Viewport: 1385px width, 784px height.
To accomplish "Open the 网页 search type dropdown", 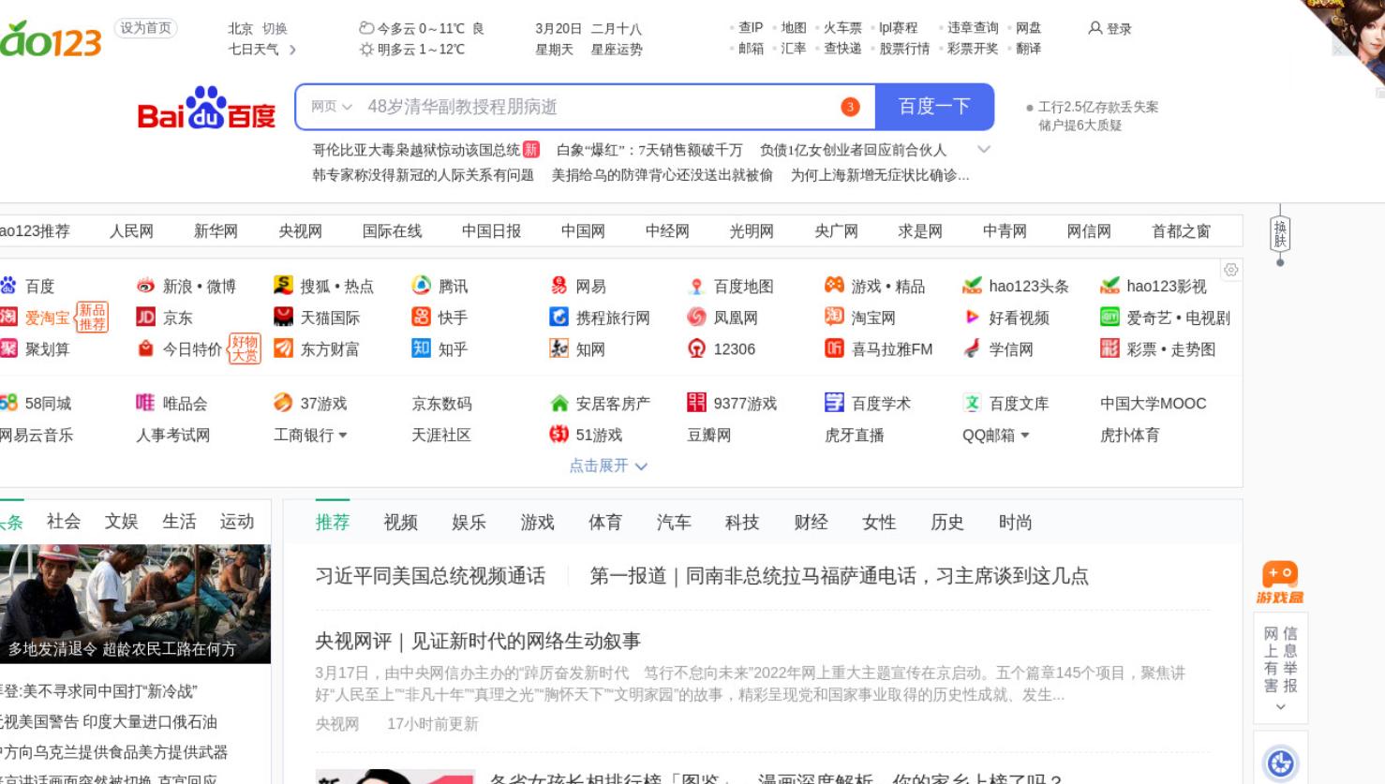I will pos(332,107).
